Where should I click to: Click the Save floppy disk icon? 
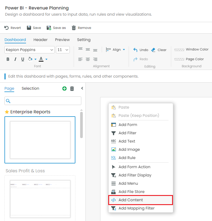click(x=29, y=28)
